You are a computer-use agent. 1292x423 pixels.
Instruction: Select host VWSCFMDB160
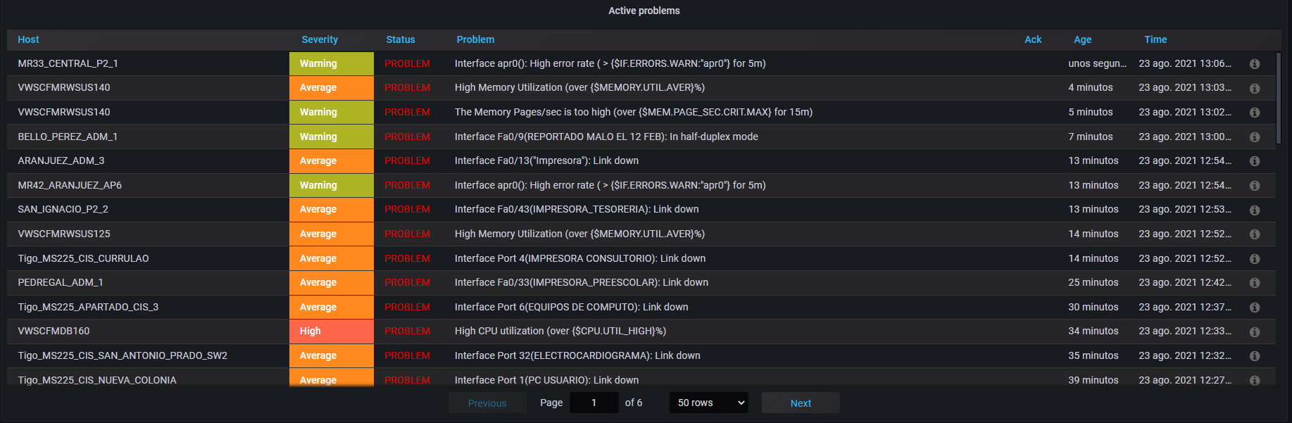[54, 331]
